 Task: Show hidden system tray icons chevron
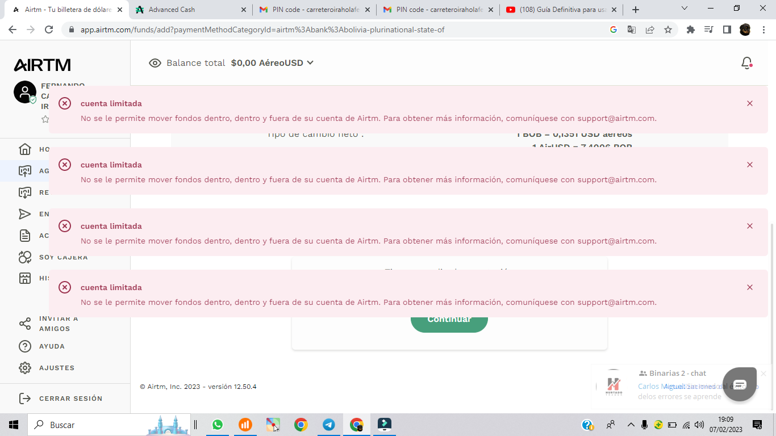point(631,425)
